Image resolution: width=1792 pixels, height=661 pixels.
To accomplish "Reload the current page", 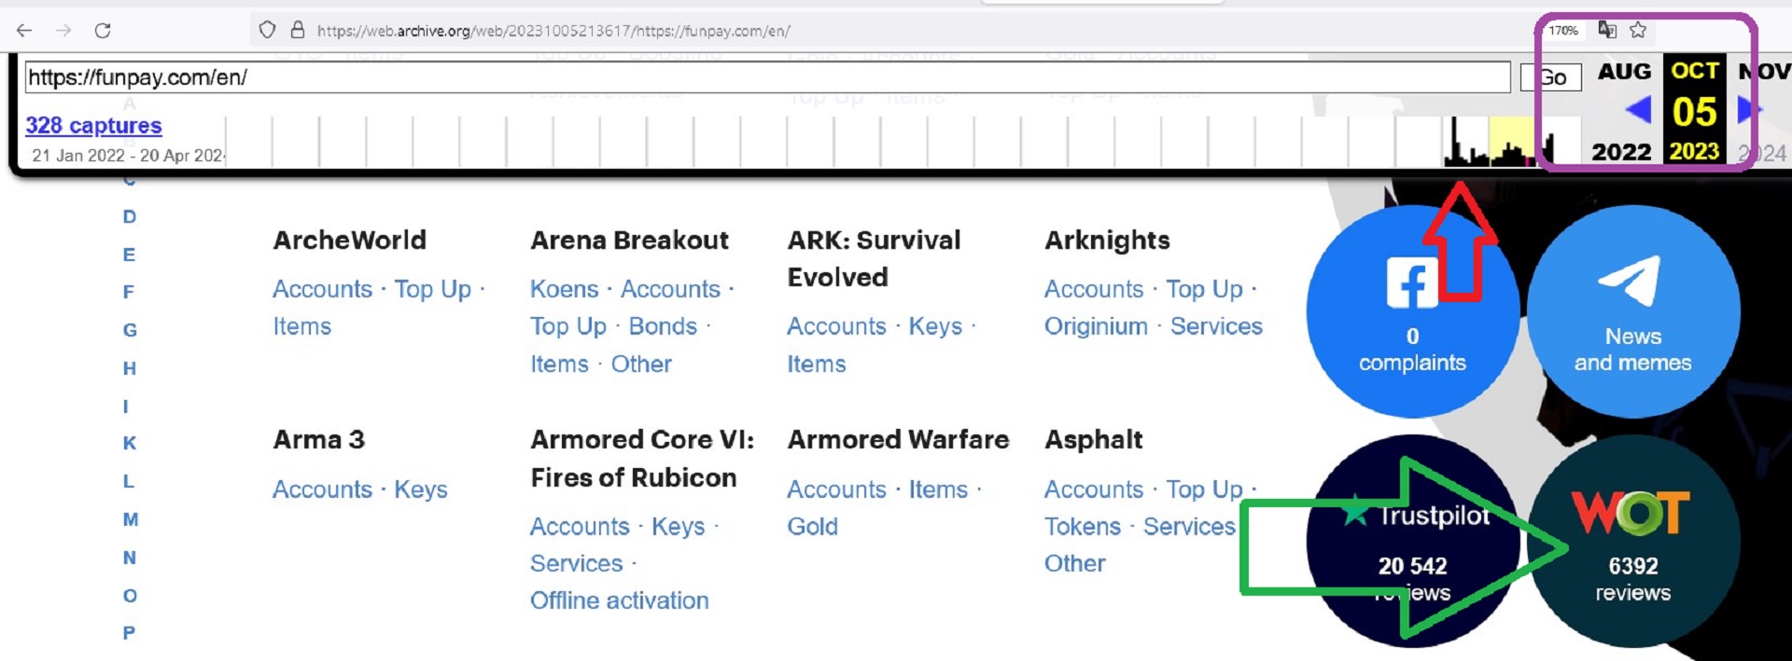I will [103, 31].
